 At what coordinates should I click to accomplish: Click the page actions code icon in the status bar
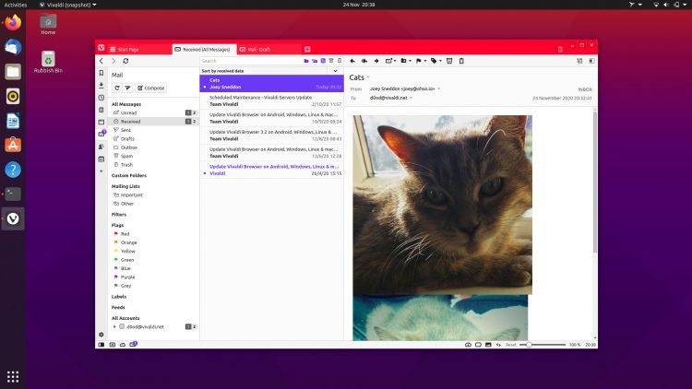(x=498, y=345)
